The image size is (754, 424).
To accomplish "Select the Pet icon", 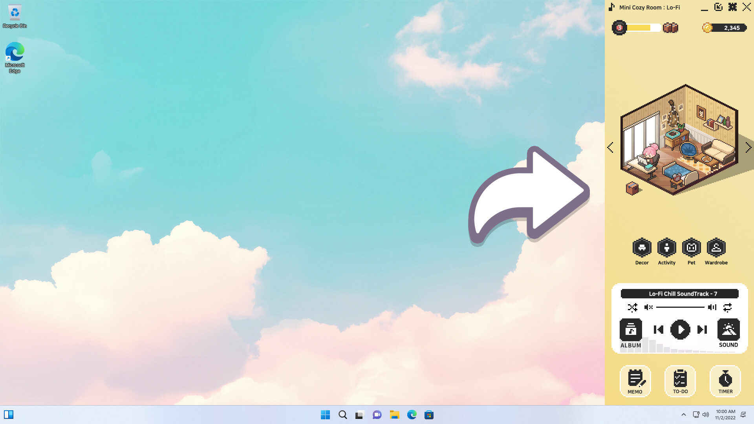I will (x=692, y=247).
